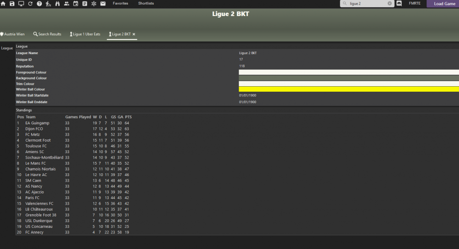Image resolution: width=459 pixels, height=249 pixels.
Task: Open the mail envelope icon
Action: tap(103, 4)
